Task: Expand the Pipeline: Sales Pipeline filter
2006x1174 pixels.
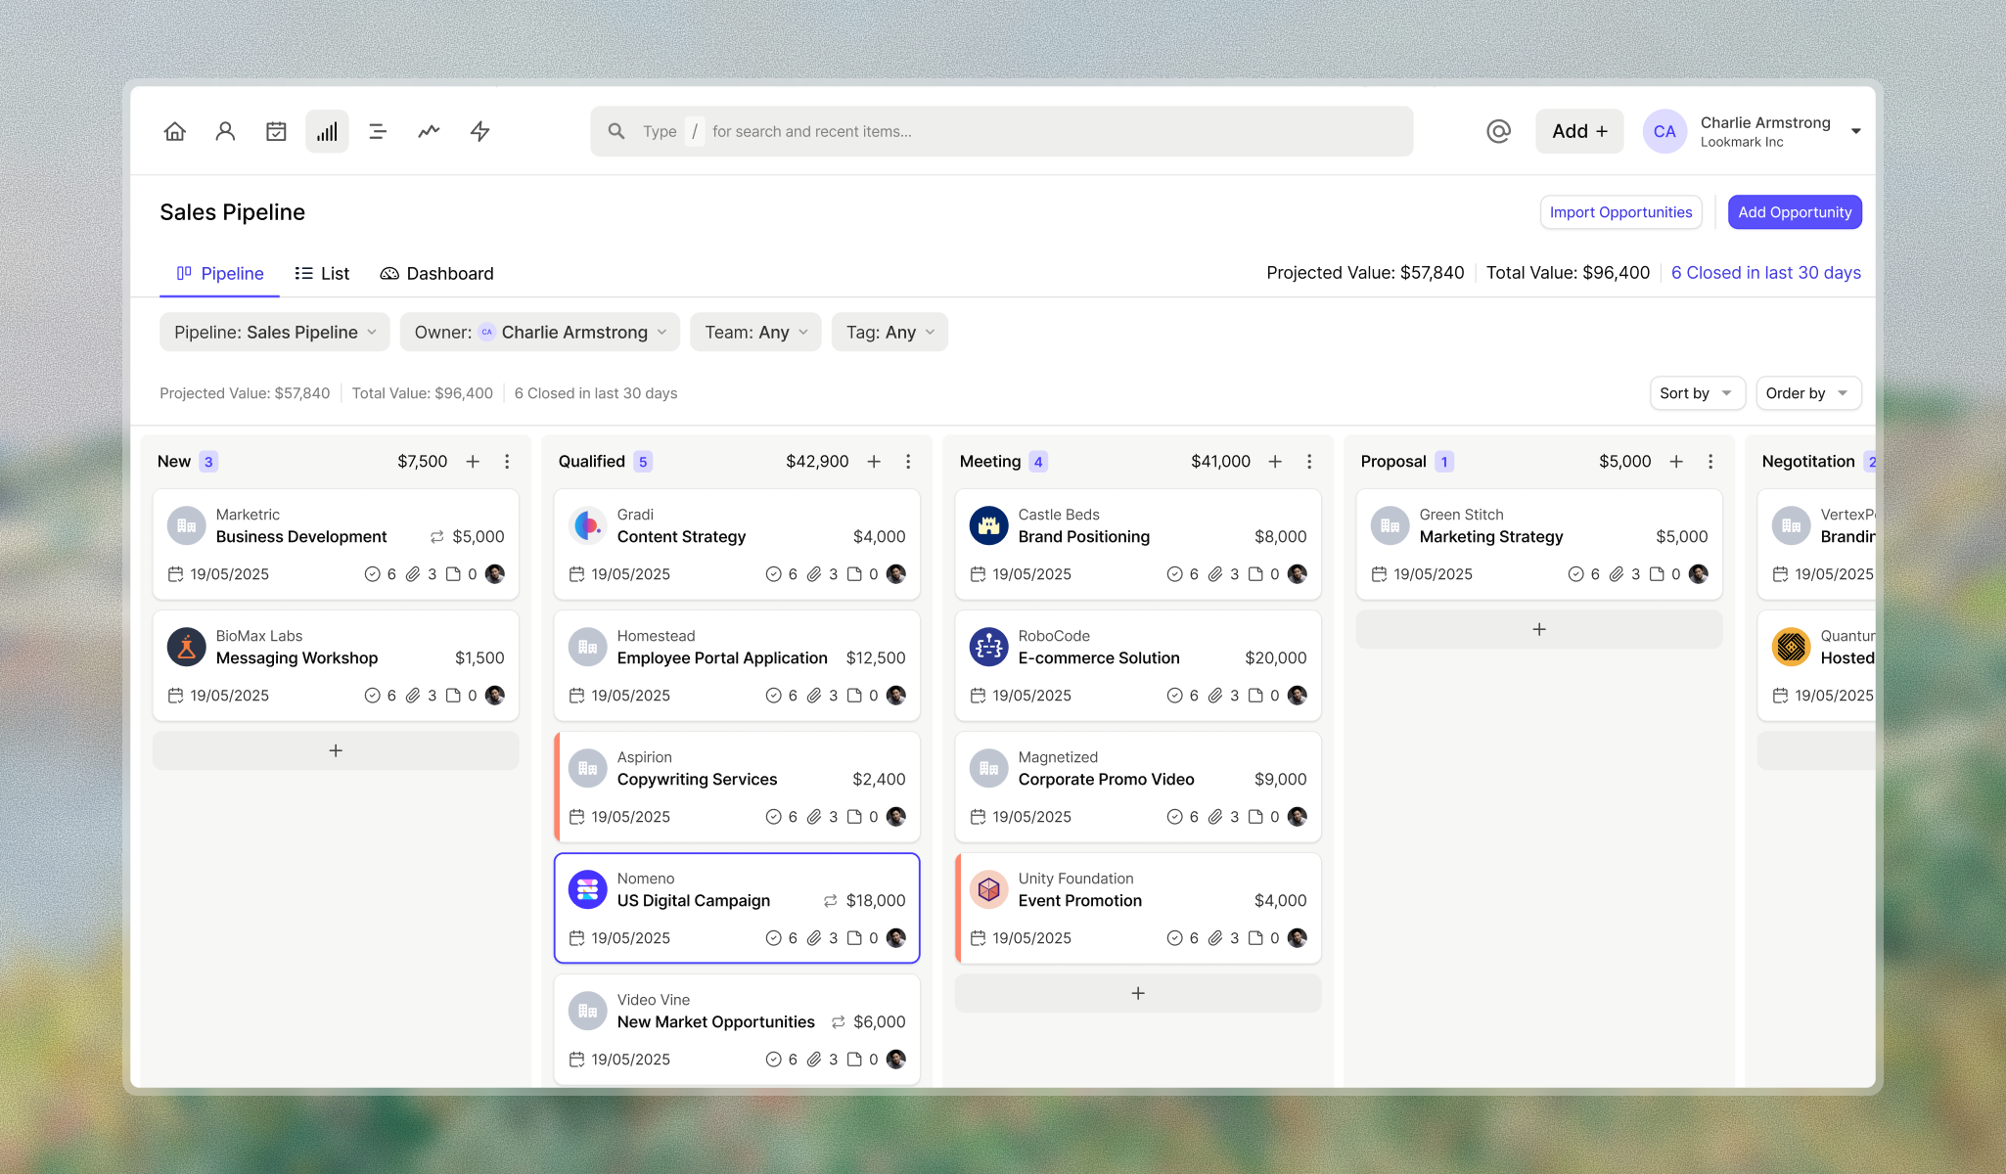Action: tap(274, 333)
